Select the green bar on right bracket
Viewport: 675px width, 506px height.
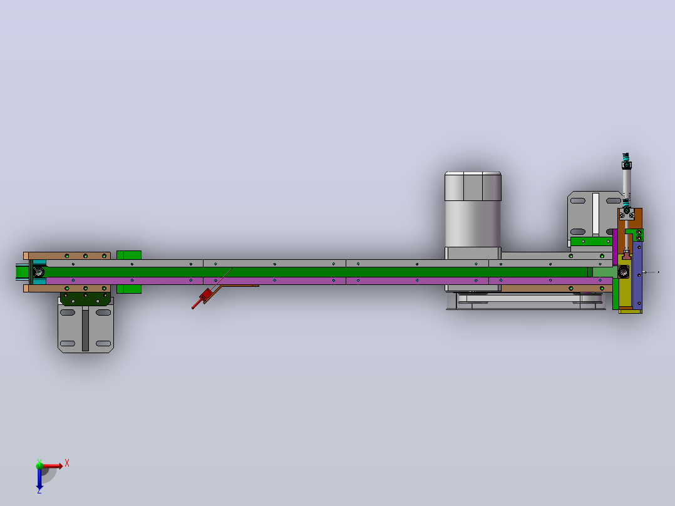coord(592,242)
